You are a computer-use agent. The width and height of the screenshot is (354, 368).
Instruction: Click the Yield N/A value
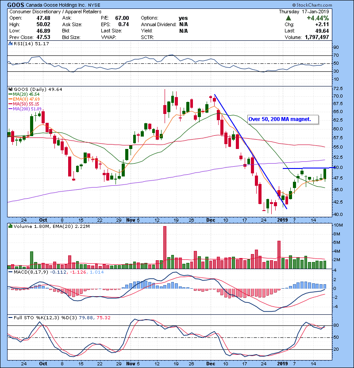[184, 31]
